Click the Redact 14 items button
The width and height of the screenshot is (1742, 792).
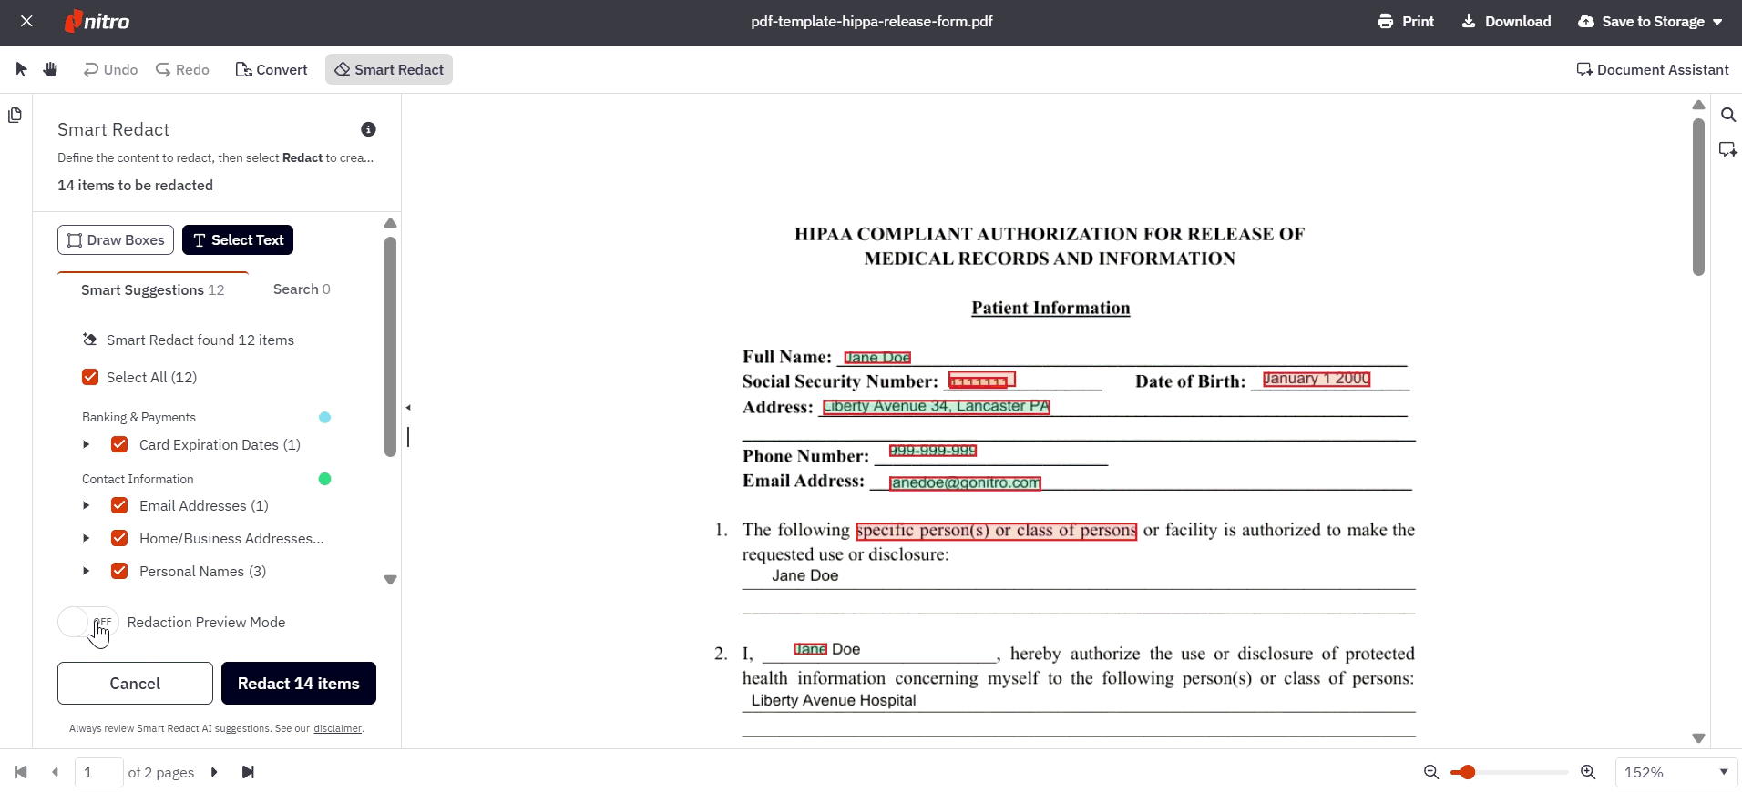[299, 684]
